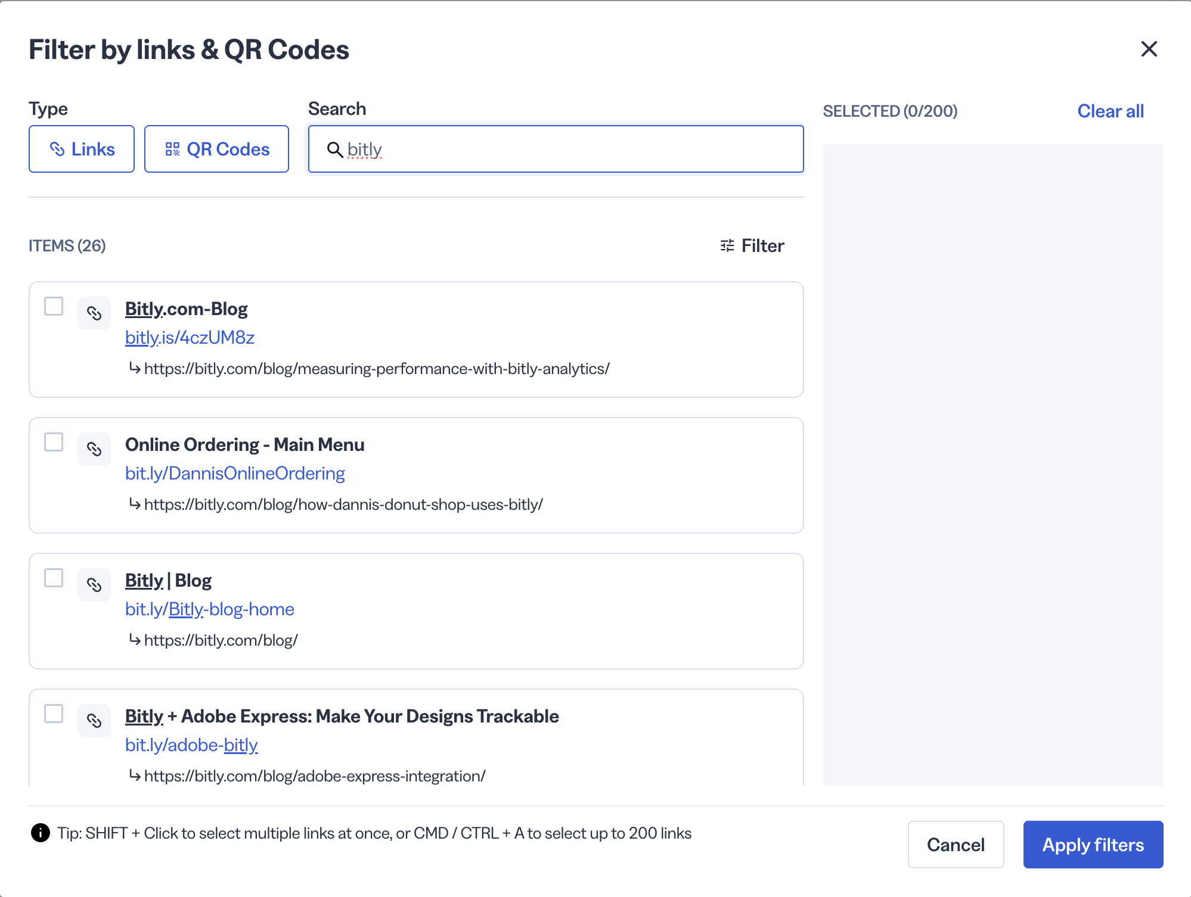
Task: Open the Filter options for items
Action: [752, 245]
